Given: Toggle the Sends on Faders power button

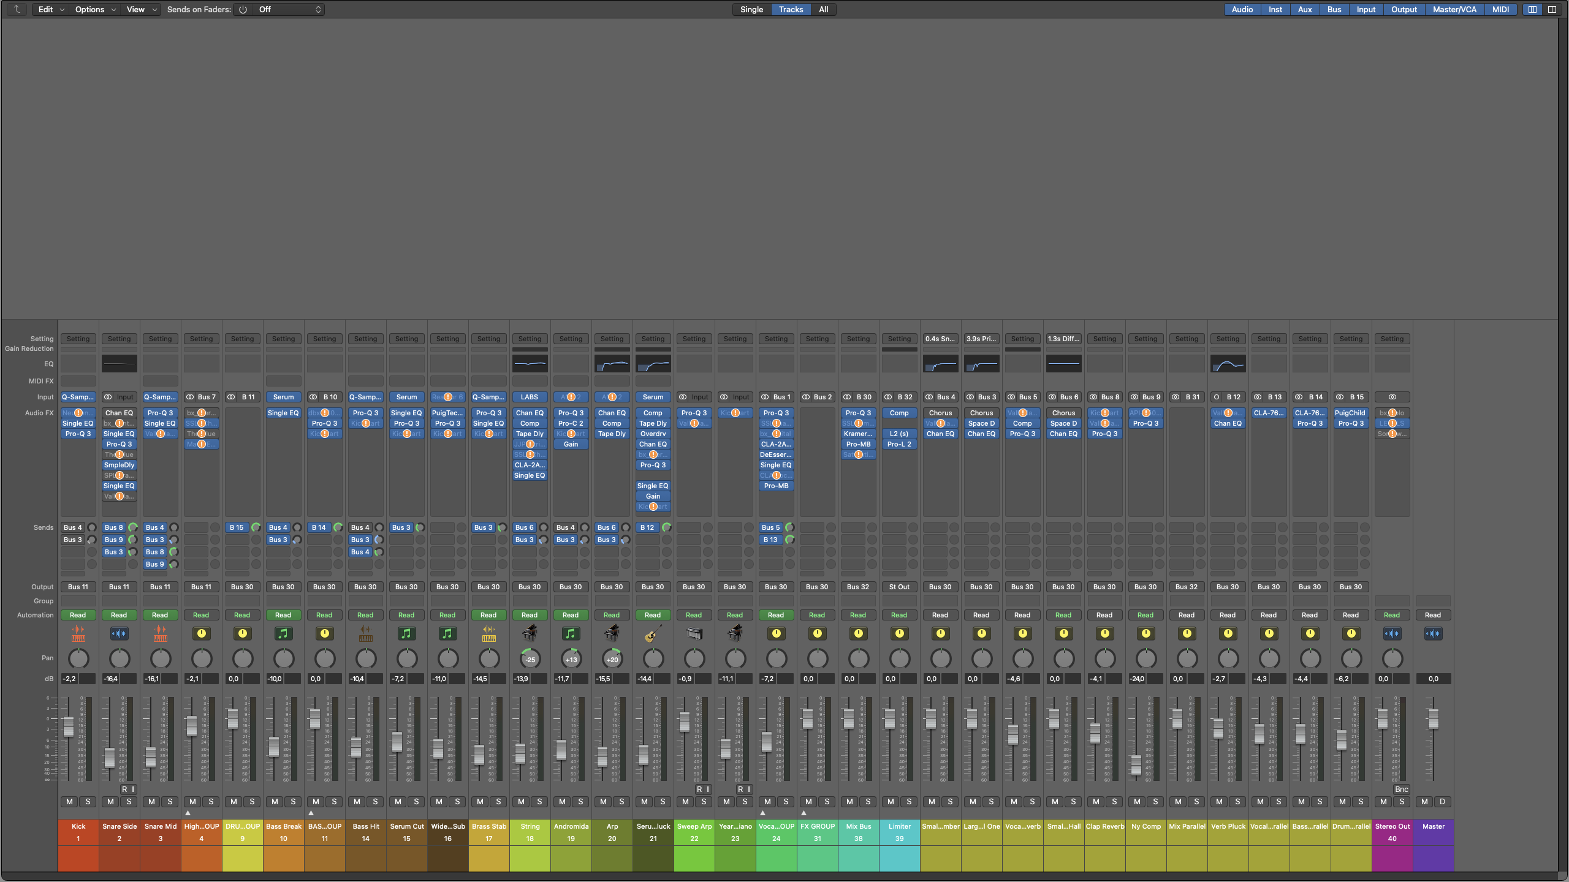Looking at the screenshot, I should click(x=243, y=9).
